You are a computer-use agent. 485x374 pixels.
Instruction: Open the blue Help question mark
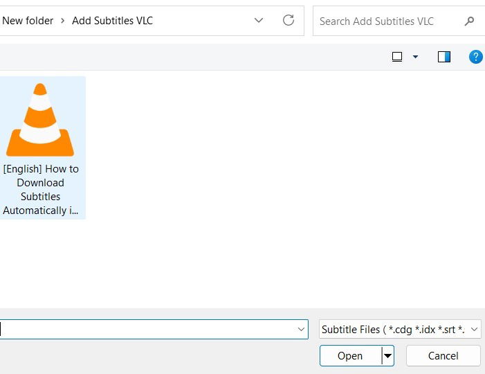point(475,57)
